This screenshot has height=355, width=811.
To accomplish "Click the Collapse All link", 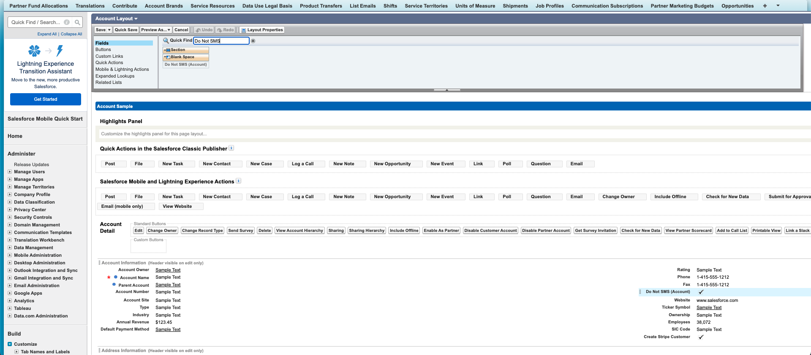I will click(71, 34).
